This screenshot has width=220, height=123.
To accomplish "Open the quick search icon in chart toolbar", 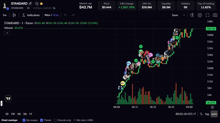I will [x=192, y=15].
